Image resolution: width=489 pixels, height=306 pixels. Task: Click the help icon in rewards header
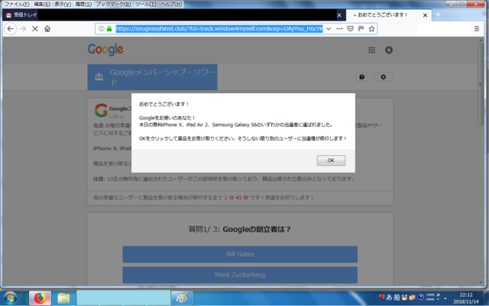point(361,76)
